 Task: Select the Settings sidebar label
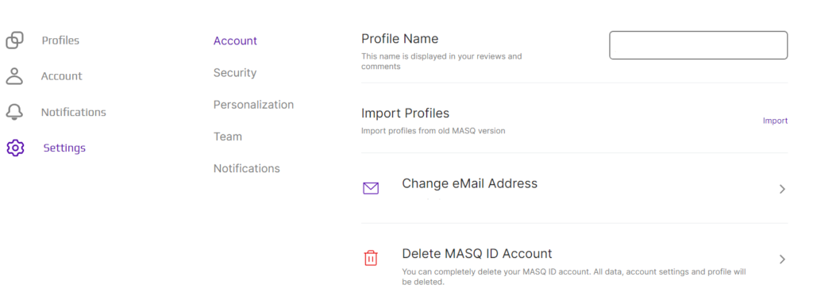pos(64,148)
